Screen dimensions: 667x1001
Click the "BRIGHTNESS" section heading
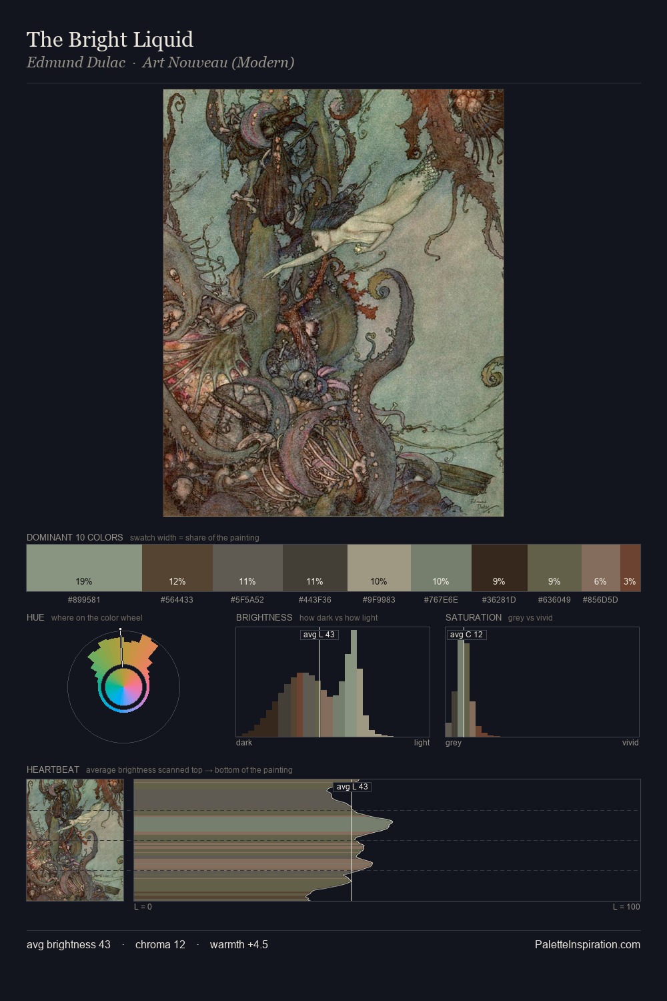[x=264, y=617]
